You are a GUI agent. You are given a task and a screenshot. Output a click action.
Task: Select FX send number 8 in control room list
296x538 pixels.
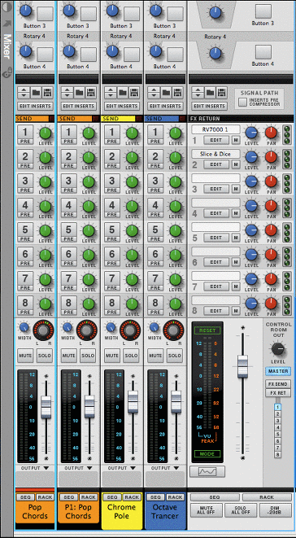point(278,454)
